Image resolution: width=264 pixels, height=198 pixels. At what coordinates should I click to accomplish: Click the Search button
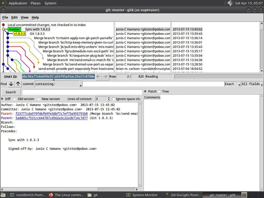[11, 92]
